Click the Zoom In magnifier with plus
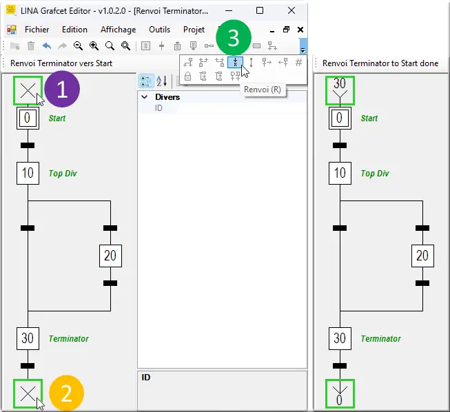 tap(94, 46)
